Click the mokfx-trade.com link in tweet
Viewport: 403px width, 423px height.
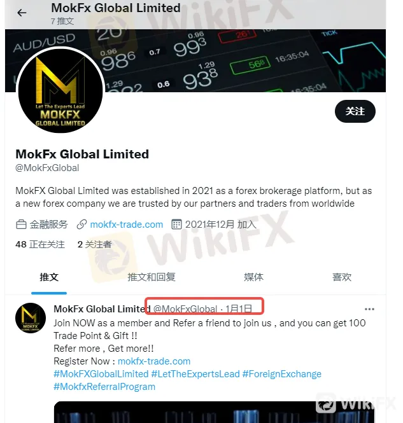point(154,361)
